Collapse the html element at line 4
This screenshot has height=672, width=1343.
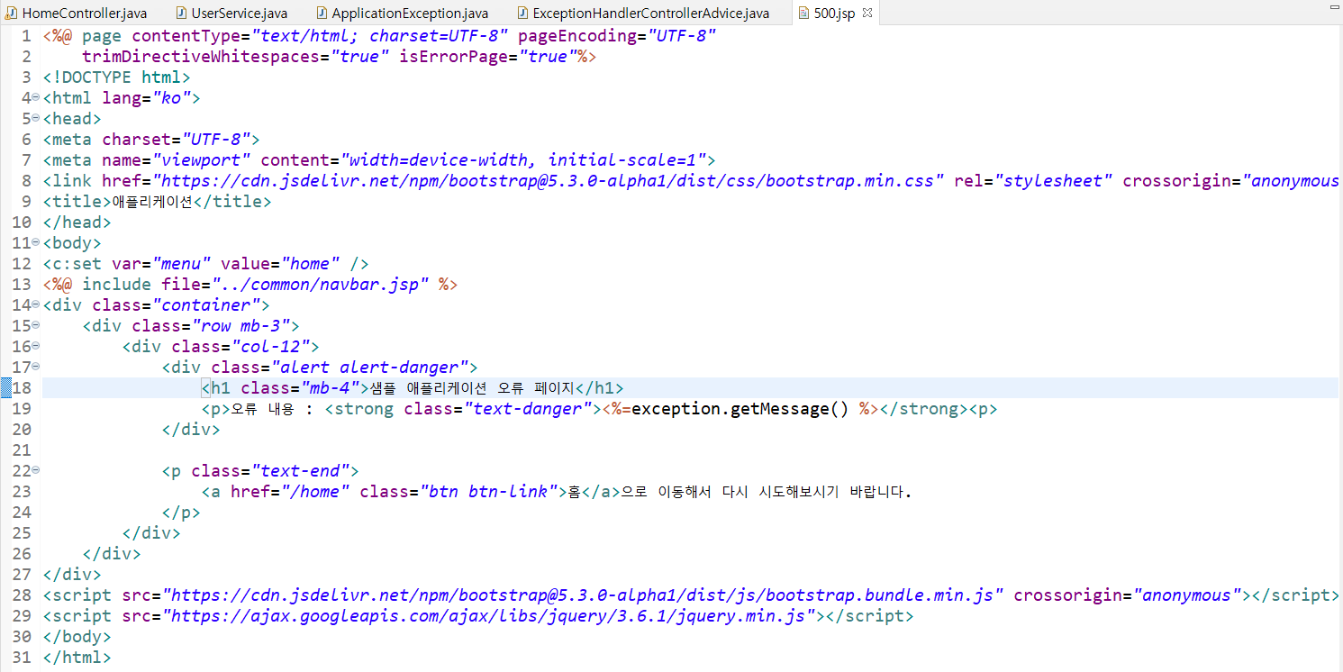(35, 97)
